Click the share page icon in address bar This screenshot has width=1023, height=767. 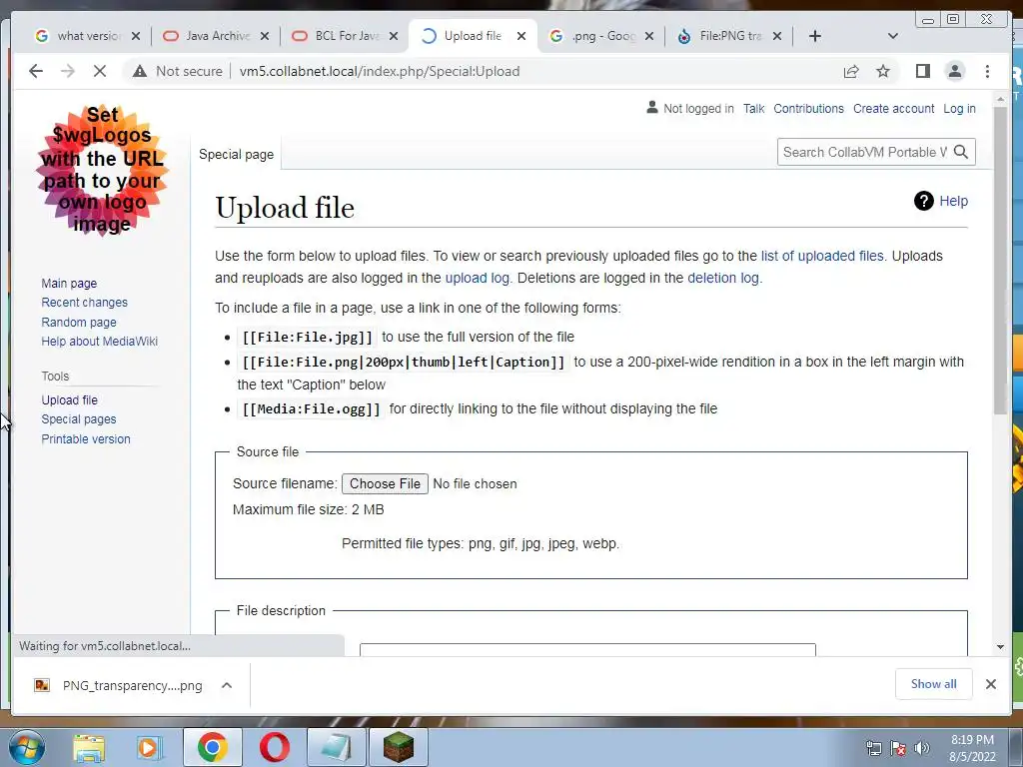(851, 71)
